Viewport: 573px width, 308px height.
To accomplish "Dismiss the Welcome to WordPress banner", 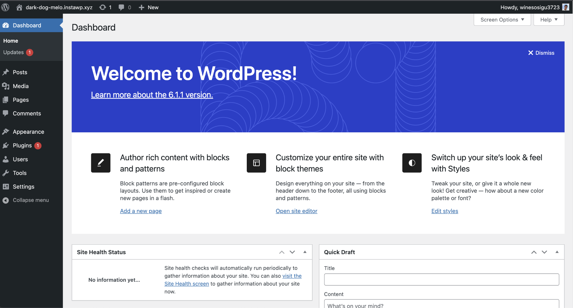I will tap(540, 53).
